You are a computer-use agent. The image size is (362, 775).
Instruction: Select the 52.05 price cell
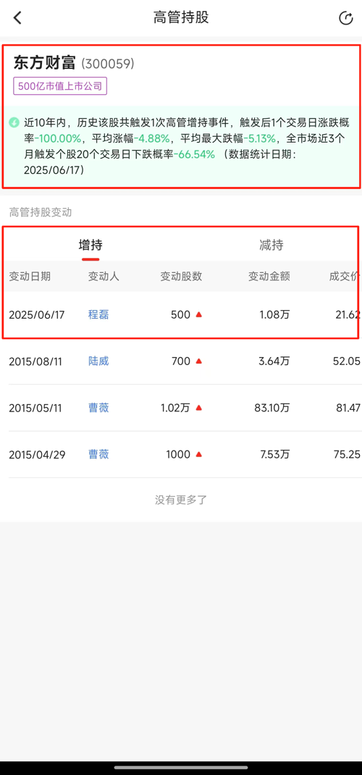click(347, 361)
